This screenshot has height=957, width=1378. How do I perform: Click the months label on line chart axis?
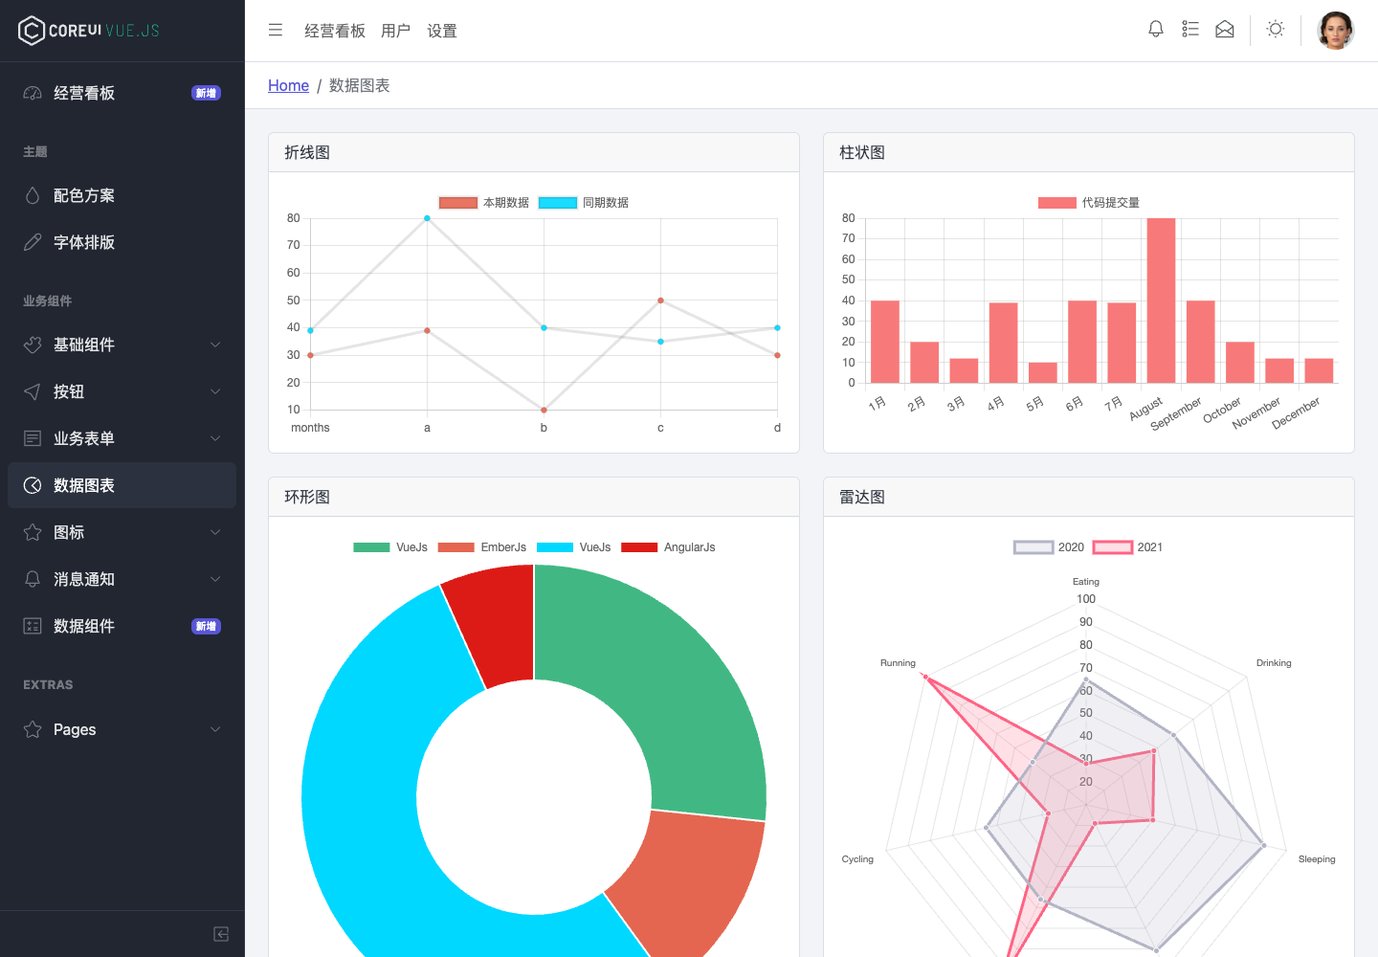click(310, 428)
